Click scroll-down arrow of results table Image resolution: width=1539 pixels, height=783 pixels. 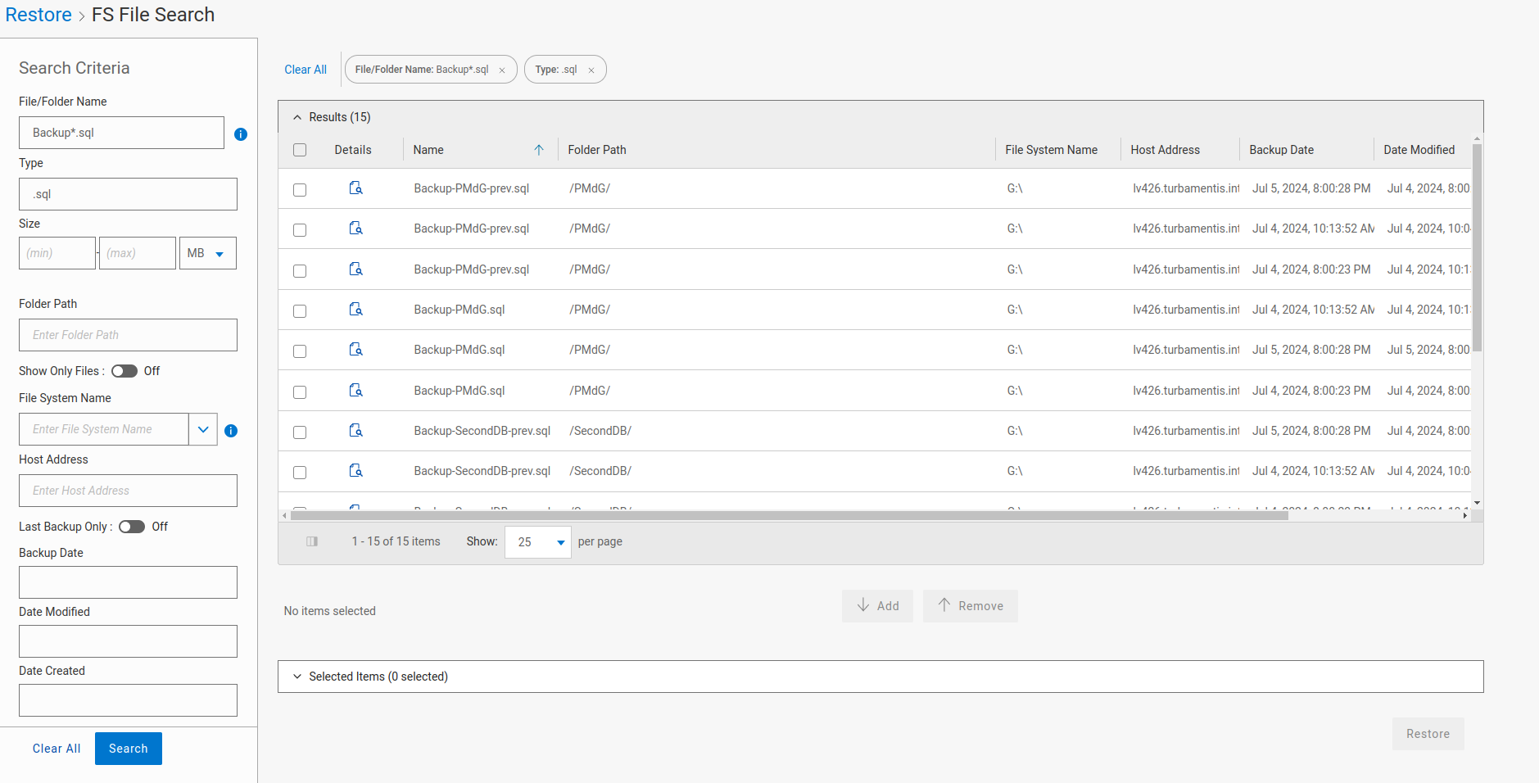click(1477, 503)
